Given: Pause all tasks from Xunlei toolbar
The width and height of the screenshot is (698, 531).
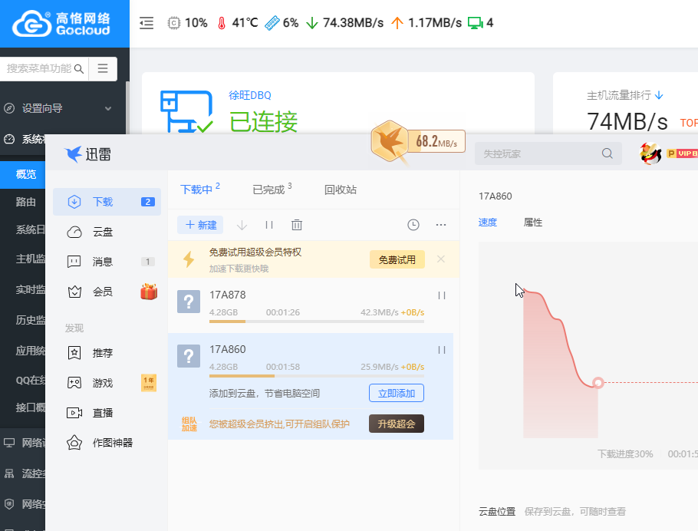Looking at the screenshot, I should (269, 225).
